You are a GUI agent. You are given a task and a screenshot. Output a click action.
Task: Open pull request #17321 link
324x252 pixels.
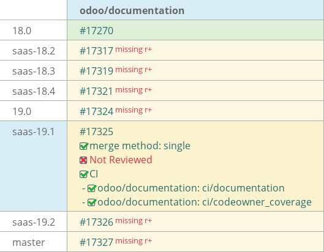pyautogui.click(x=97, y=91)
